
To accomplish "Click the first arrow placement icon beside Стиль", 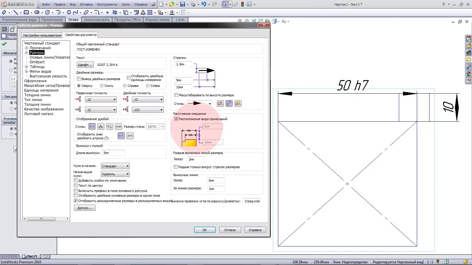I will (x=220, y=103).
